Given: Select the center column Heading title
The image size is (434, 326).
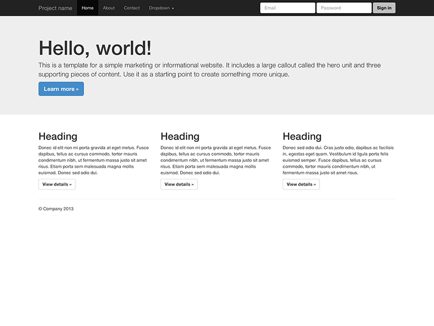Looking at the screenshot, I should [x=180, y=136].
